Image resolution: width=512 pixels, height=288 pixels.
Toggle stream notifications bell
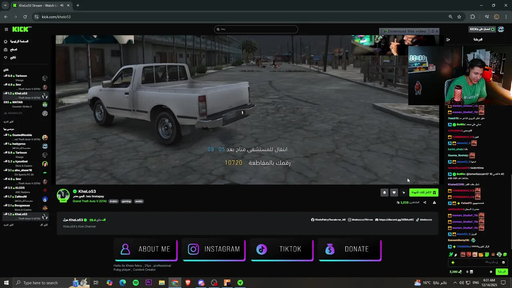point(384,192)
